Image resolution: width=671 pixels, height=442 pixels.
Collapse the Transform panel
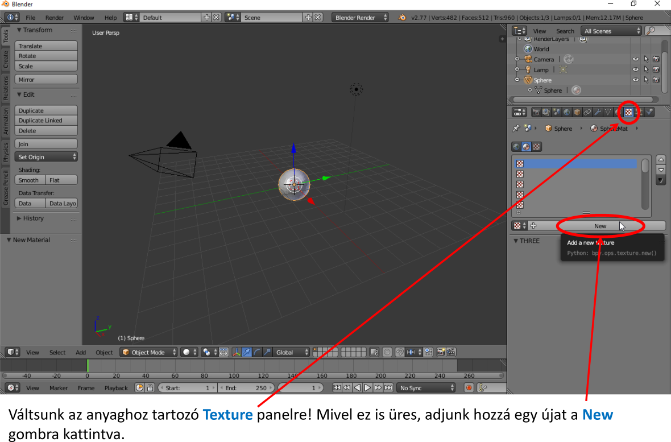tap(34, 30)
